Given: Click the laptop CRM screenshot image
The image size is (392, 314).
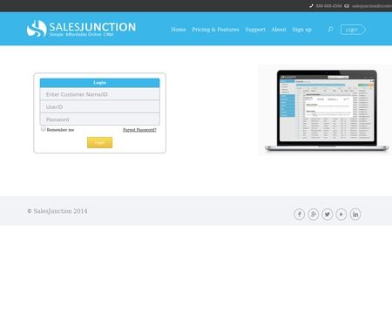Looking at the screenshot, I should pyautogui.click(x=326, y=110).
